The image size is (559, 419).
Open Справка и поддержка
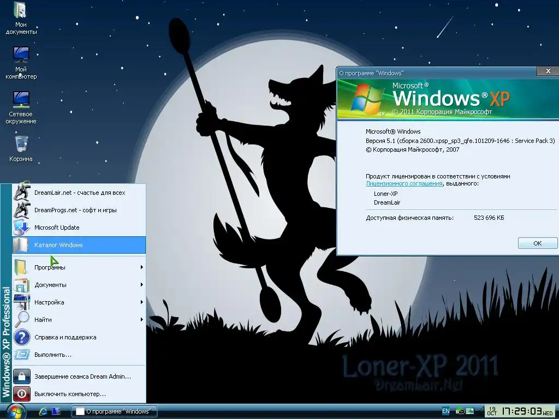click(x=79, y=337)
